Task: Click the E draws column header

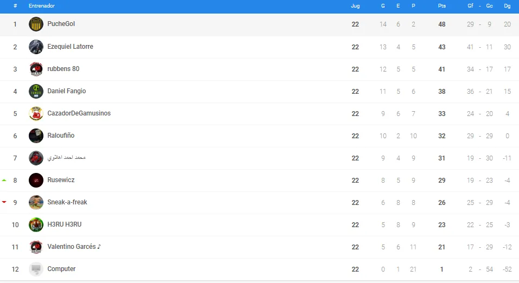Action: [x=398, y=6]
